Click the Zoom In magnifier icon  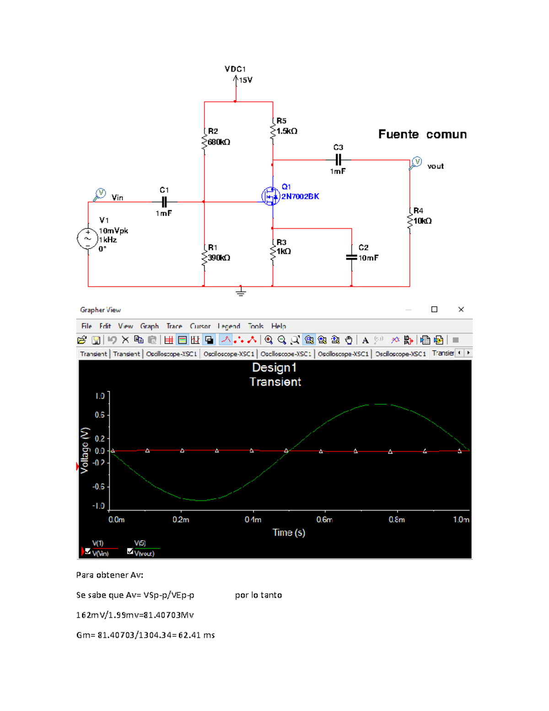(269, 340)
